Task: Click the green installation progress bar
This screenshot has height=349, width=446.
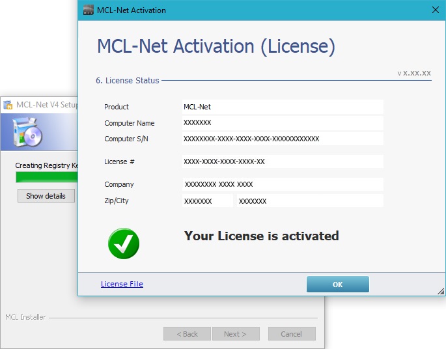Action: (x=46, y=177)
